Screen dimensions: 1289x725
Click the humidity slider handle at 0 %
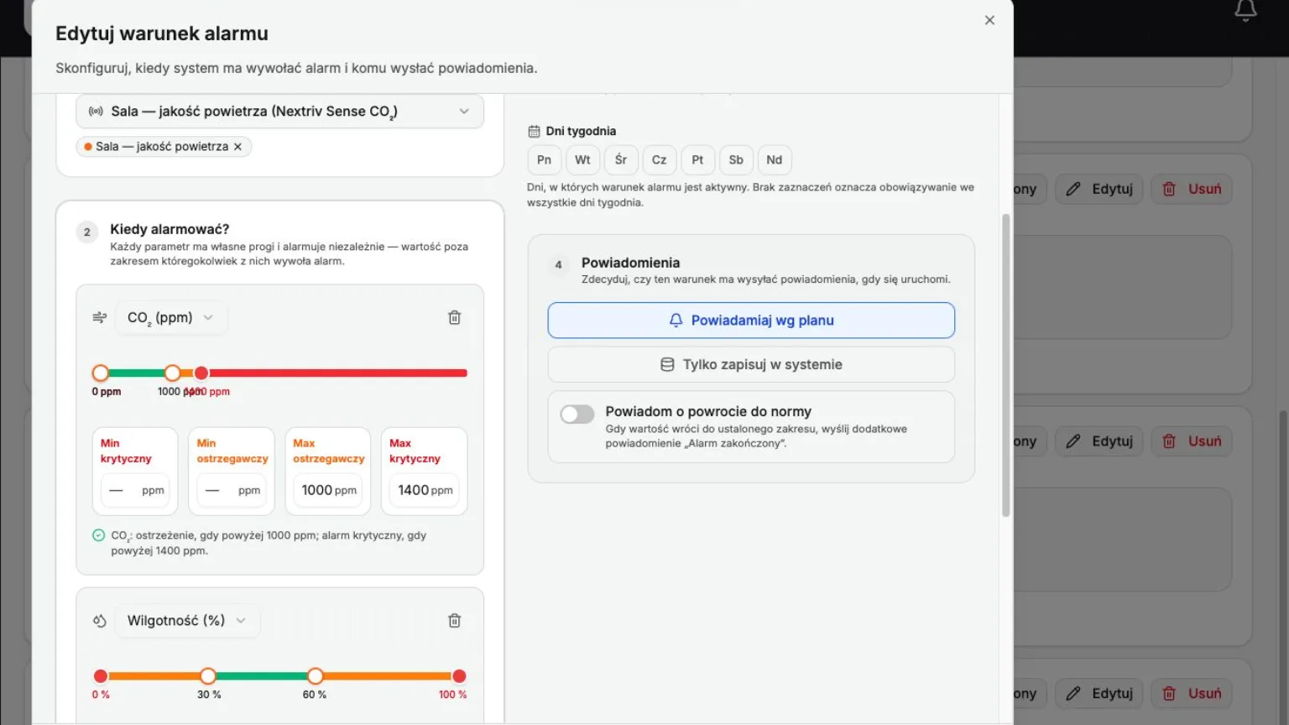point(101,675)
